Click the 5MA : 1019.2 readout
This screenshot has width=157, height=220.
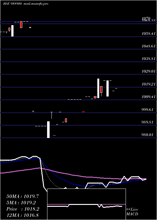pos(21,203)
